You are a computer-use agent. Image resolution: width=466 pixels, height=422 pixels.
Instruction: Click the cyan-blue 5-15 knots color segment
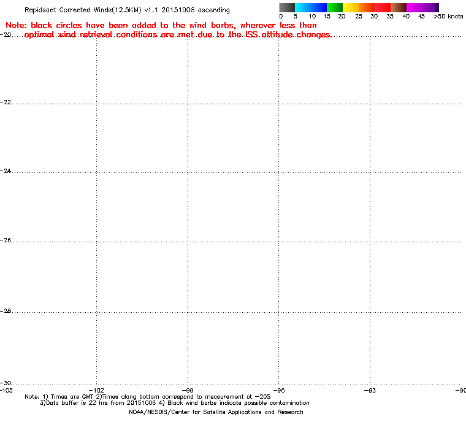311,7
